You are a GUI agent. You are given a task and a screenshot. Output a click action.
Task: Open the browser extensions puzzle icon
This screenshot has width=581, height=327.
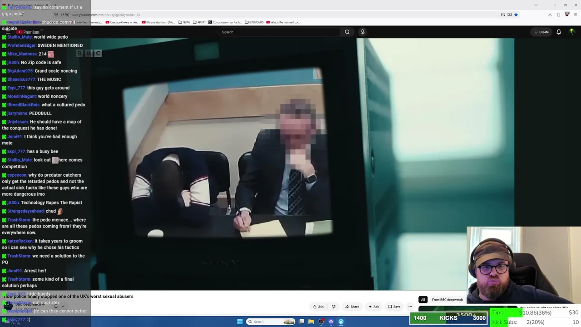tap(558, 15)
